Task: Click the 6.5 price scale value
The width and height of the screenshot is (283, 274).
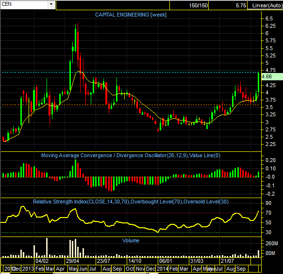Action: 269,18
